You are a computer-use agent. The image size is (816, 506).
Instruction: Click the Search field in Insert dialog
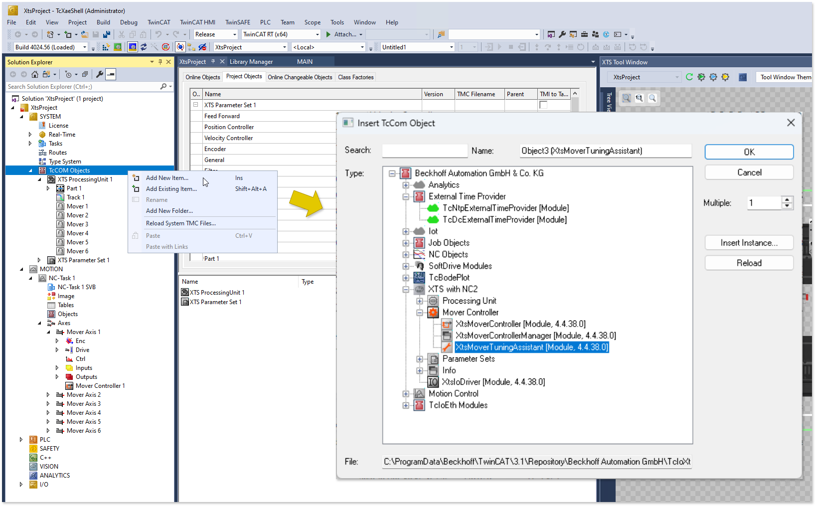pyautogui.click(x=425, y=151)
